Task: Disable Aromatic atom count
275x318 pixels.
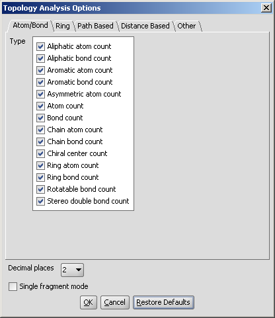Action: tap(40, 70)
